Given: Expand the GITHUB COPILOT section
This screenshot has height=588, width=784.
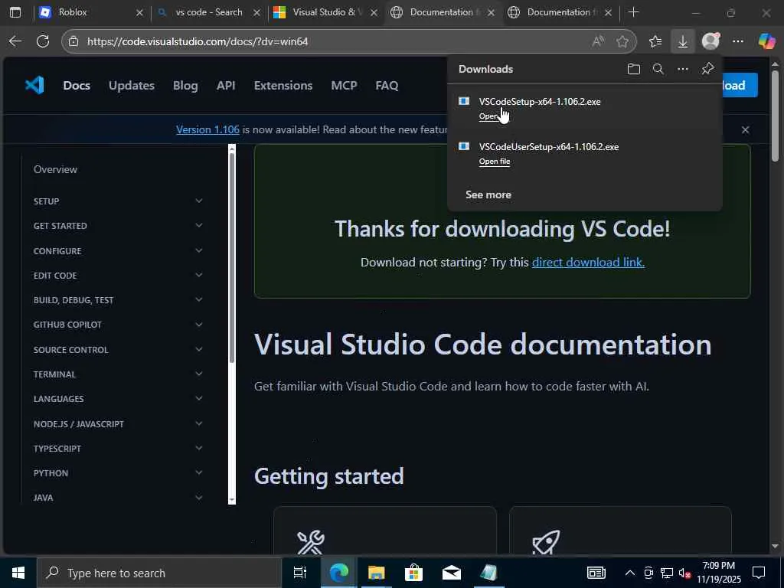Looking at the screenshot, I should [x=199, y=325].
